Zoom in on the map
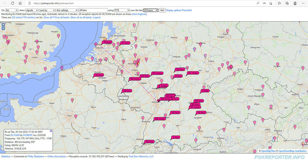308x160 pixels. tap(3, 25)
